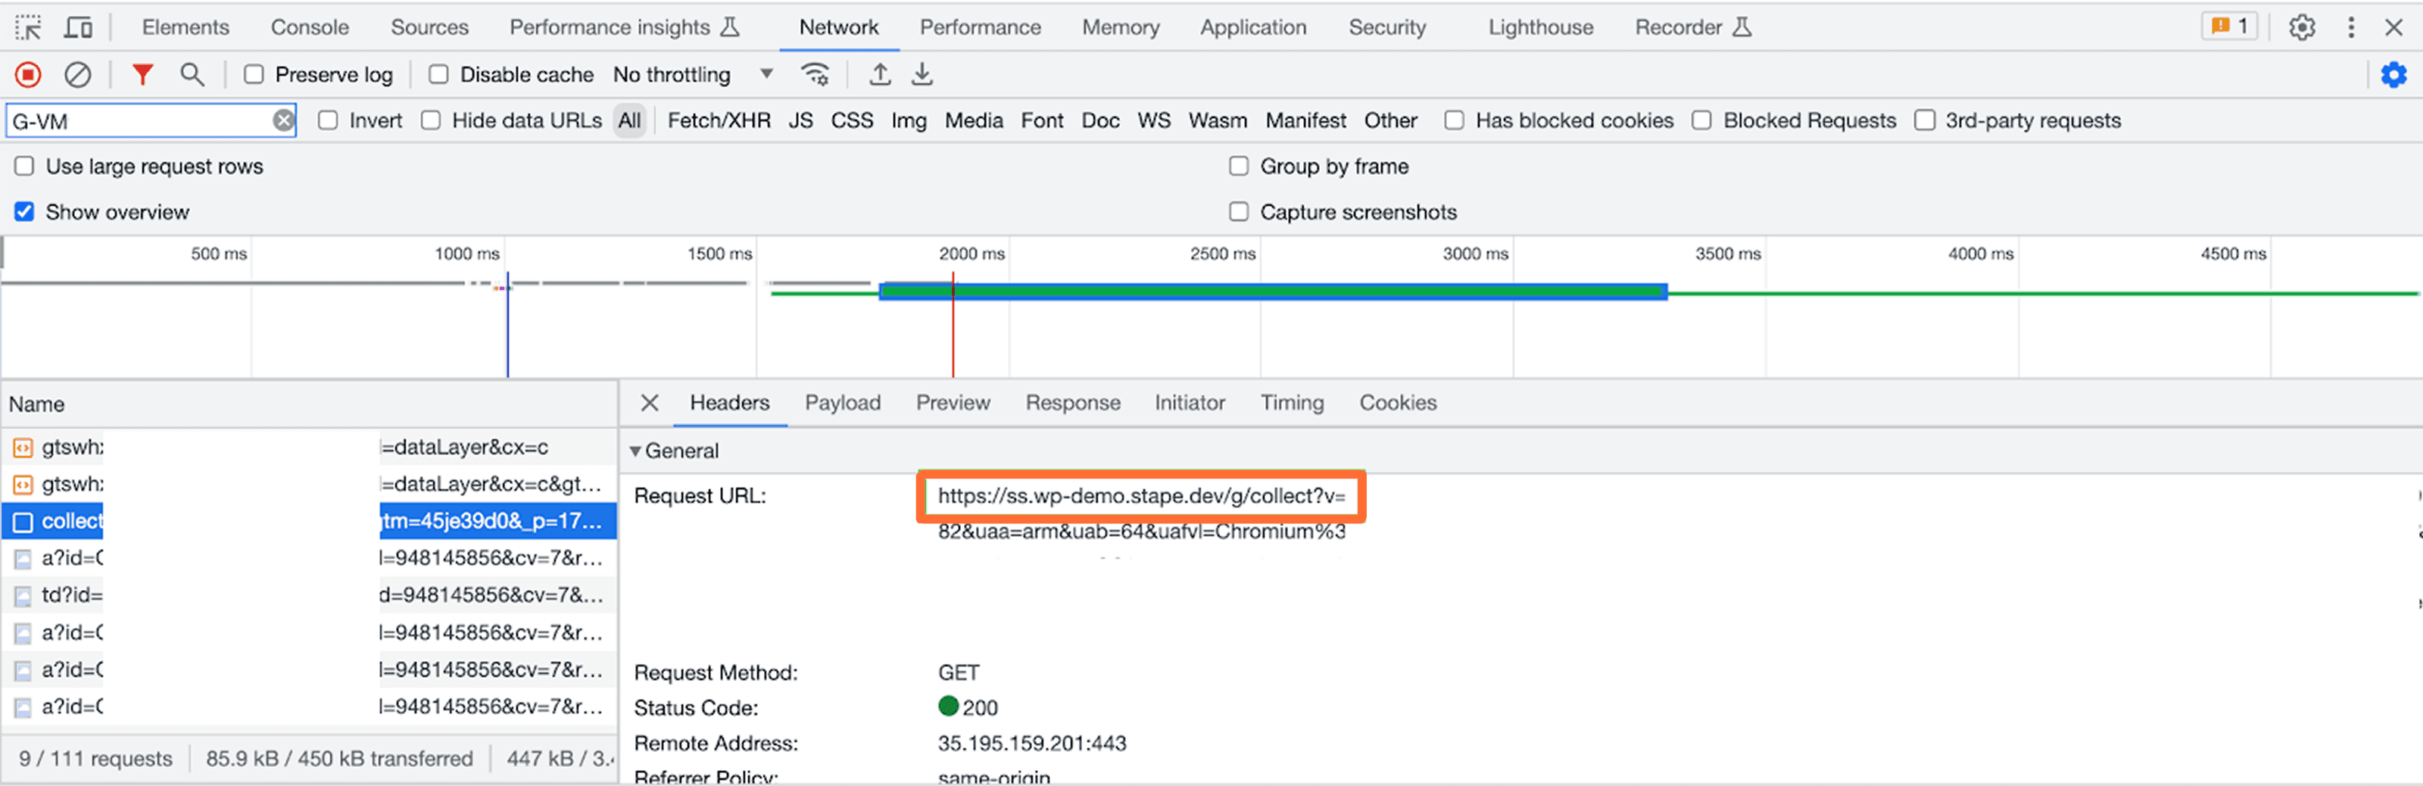This screenshot has width=2423, height=786.
Task: Click the export HAR download icon
Action: (x=921, y=74)
